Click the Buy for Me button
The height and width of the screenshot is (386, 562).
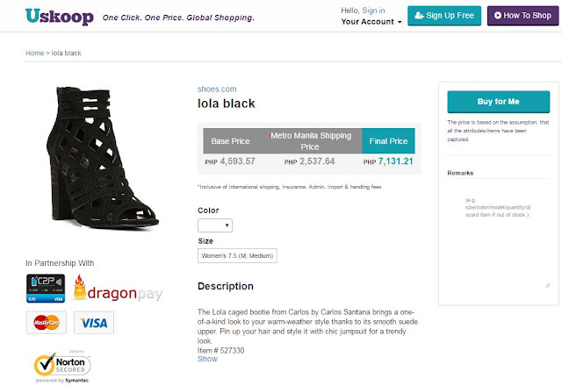click(x=499, y=102)
